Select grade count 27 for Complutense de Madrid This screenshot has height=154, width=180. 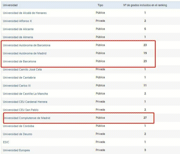point(145,118)
